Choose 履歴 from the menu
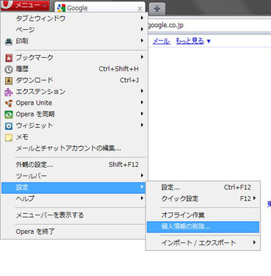This screenshot has height=276, width=271. pos(74,68)
